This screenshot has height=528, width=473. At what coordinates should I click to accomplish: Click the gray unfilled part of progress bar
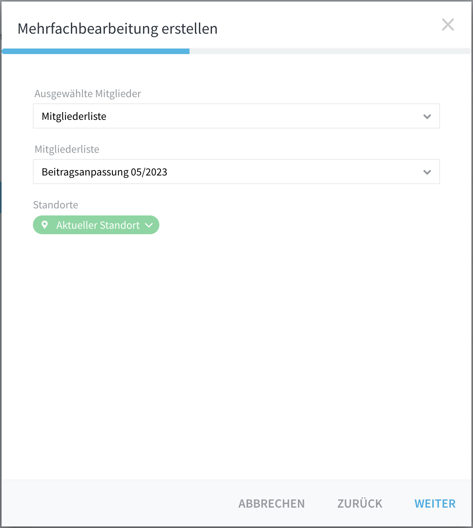[330, 51]
